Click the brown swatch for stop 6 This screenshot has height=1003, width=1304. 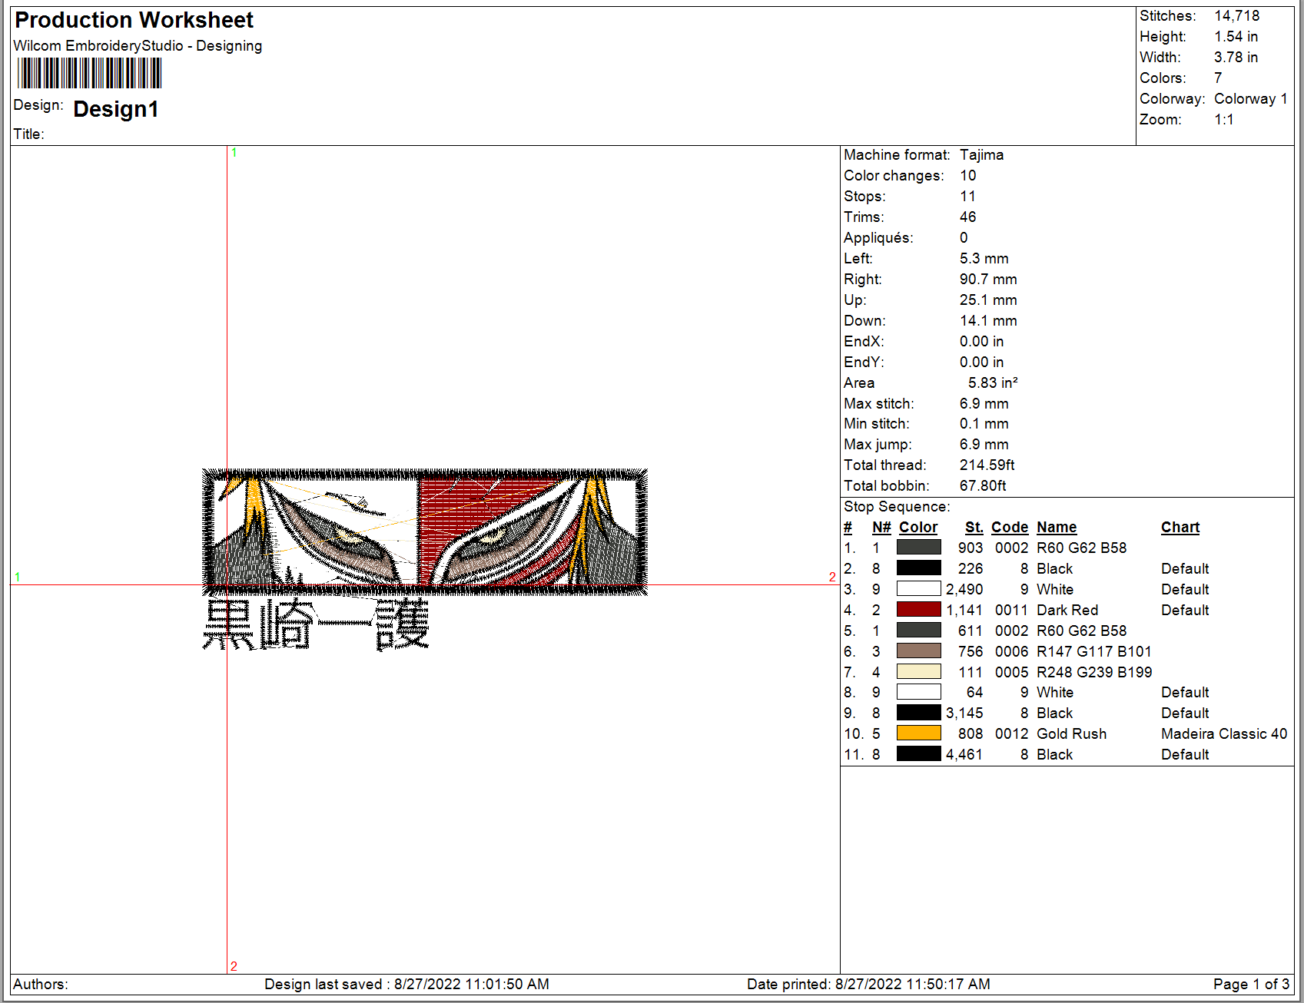tap(918, 650)
